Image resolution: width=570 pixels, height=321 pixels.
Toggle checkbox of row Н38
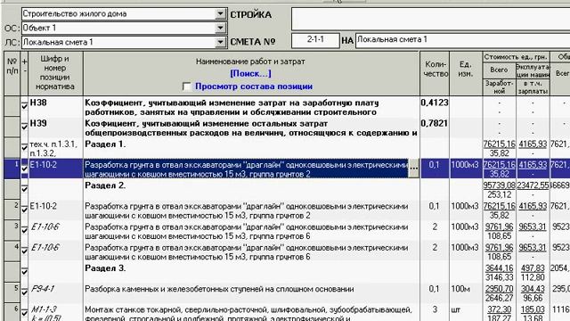24,106
